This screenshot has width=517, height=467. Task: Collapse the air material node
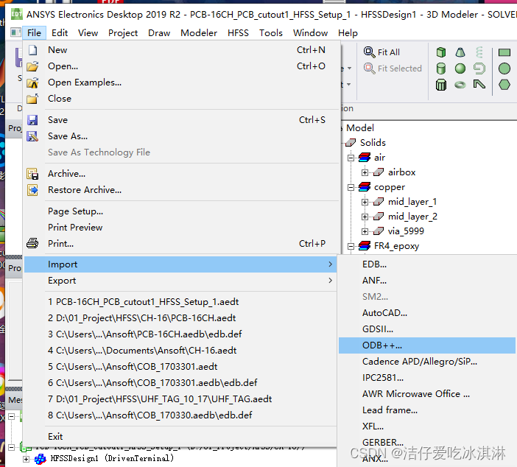(x=351, y=158)
